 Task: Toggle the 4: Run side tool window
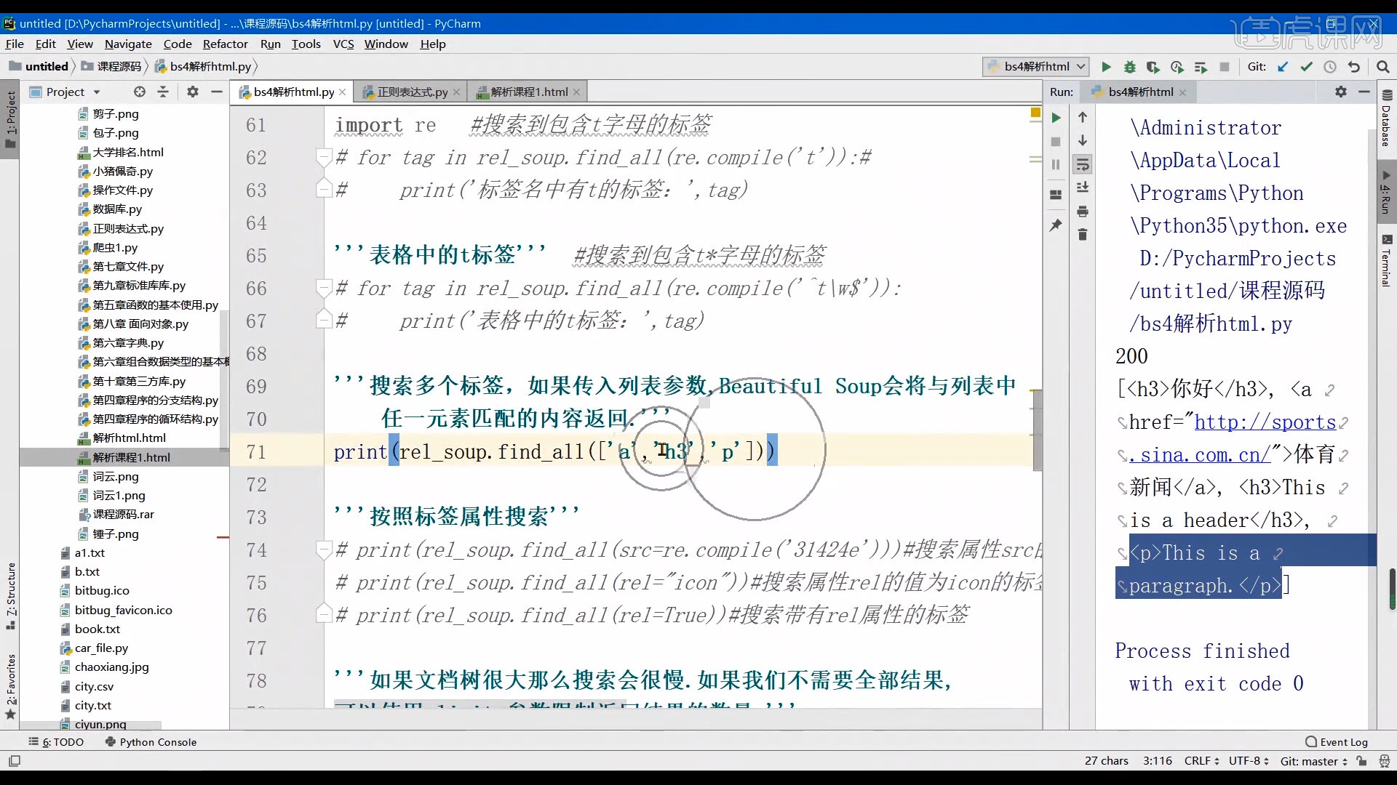tap(1386, 192)
